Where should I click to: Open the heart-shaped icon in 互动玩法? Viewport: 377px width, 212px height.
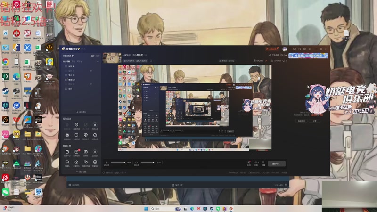pos(86,135)
